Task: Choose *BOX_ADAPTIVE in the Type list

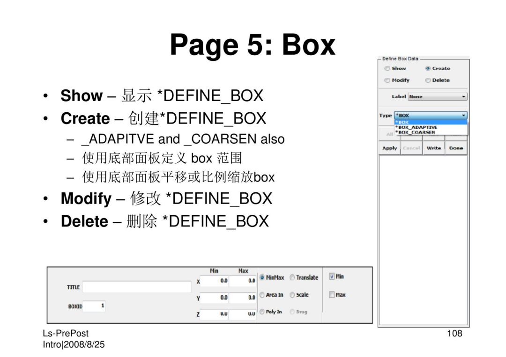Action: pyautogui.click(x=431, y=127)
